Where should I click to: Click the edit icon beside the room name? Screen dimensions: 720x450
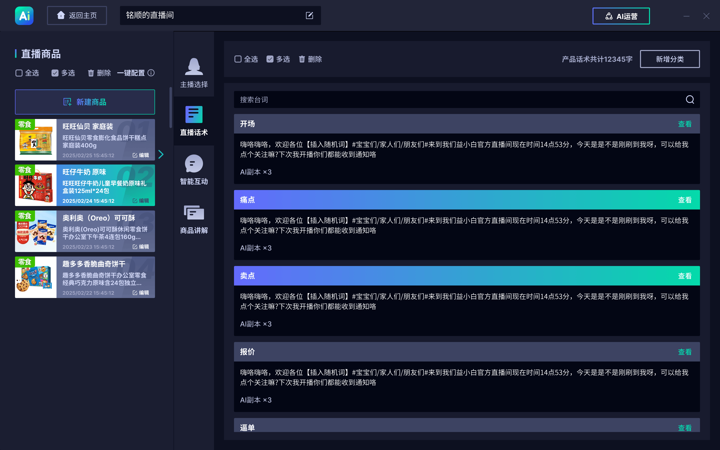(x=309, y=15)
